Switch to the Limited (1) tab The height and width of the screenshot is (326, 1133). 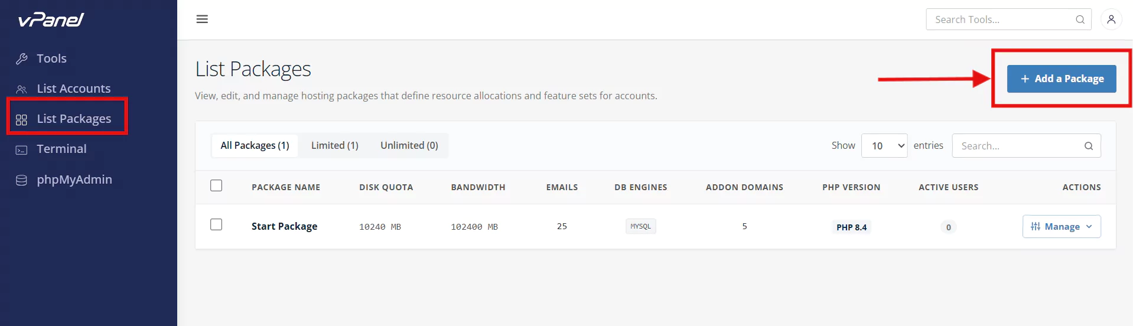[335, 145]
